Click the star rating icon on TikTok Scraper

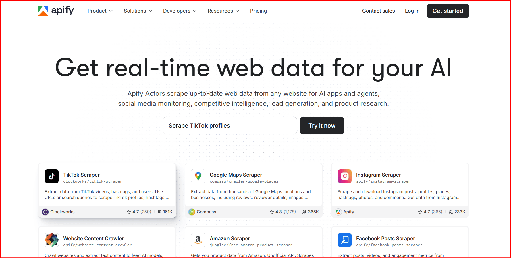pos(129,212)
